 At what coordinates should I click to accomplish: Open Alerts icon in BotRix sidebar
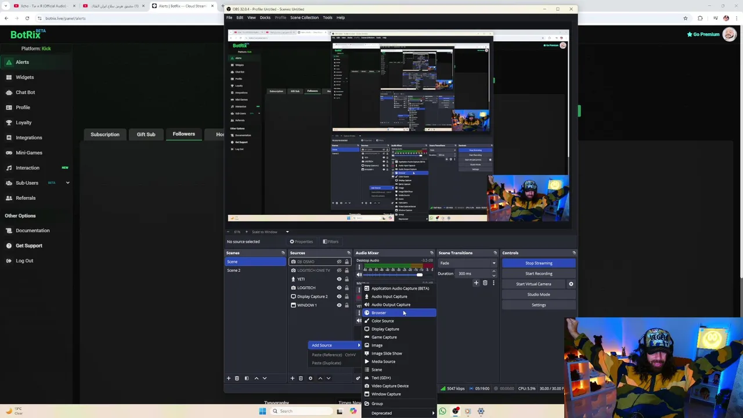9,62
